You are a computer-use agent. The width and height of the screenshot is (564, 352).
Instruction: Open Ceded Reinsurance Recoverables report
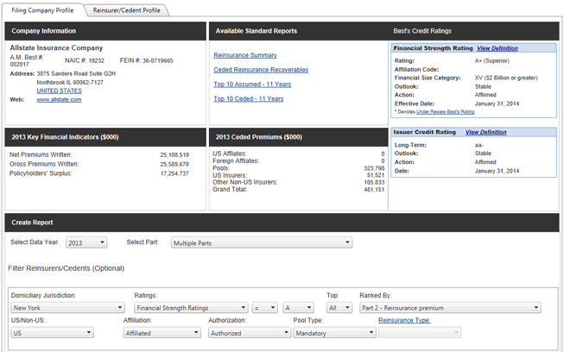261,70
